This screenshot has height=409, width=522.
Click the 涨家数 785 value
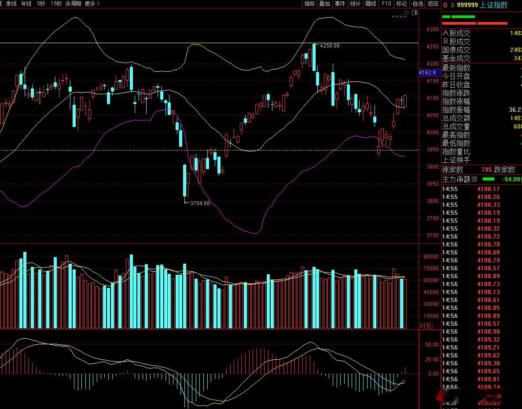[486, 170]
